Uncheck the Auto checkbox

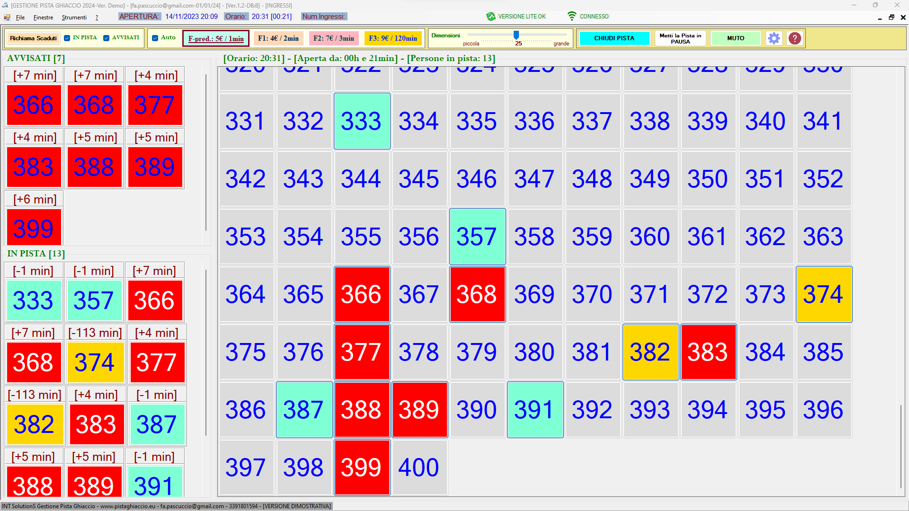click(x=155, y=38)
